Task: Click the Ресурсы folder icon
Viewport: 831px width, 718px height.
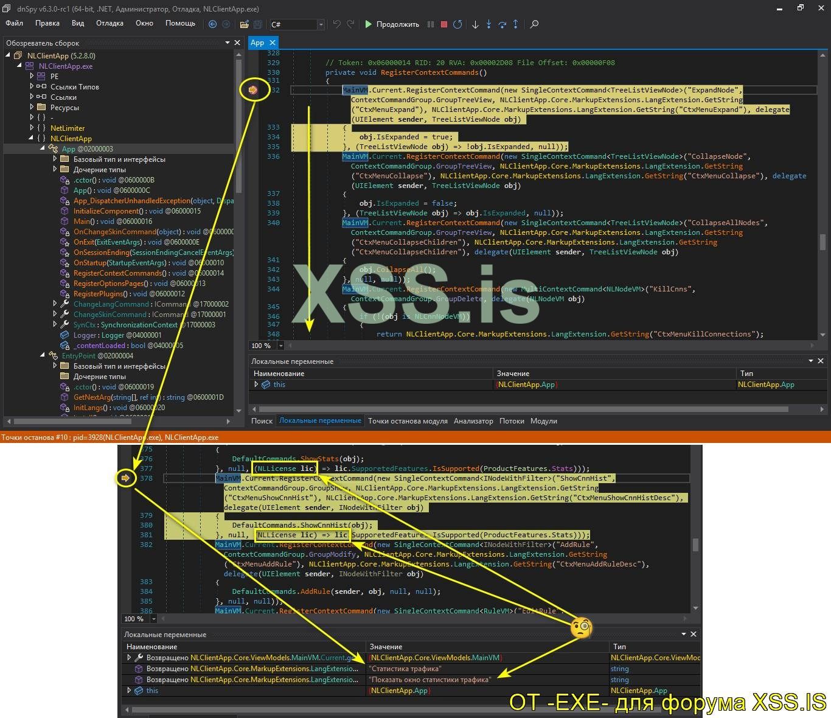Action: tap(41, 108)
